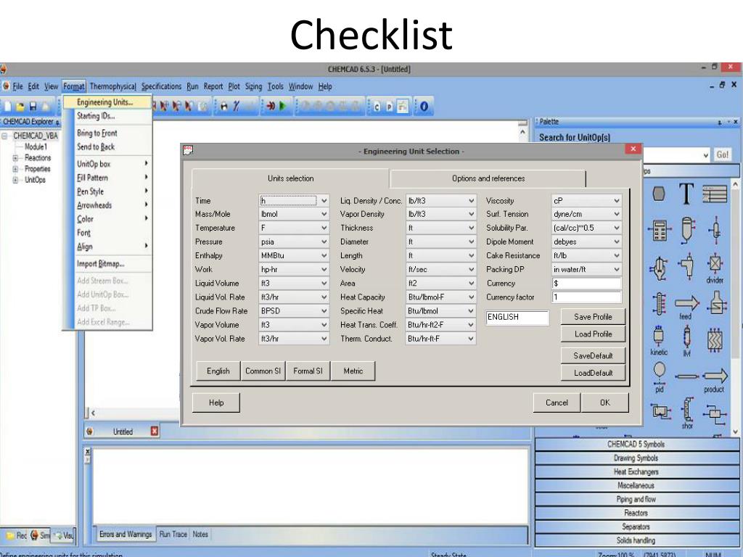
Task: Open the Thermophysical menu
Action: [x=112, y=86]
